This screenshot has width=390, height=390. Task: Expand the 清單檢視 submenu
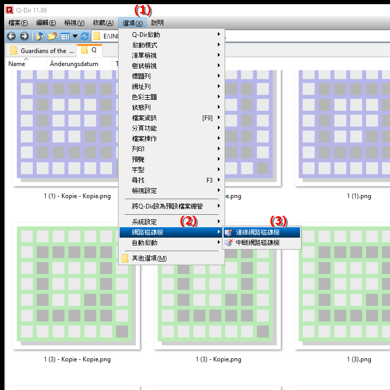pos(172,56)
